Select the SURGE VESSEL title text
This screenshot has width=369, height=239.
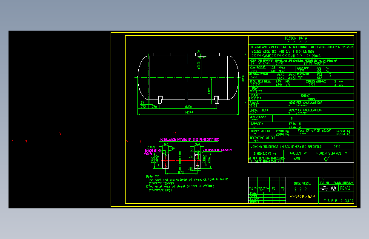(x=302, y=183)
